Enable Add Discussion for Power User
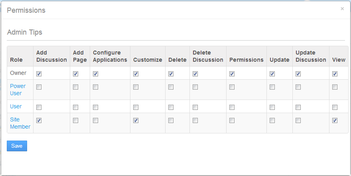 (x=39, y=87)
